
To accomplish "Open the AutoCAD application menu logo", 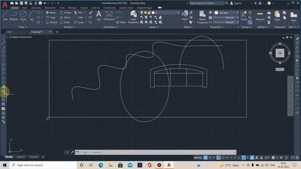I will point(5,5).
